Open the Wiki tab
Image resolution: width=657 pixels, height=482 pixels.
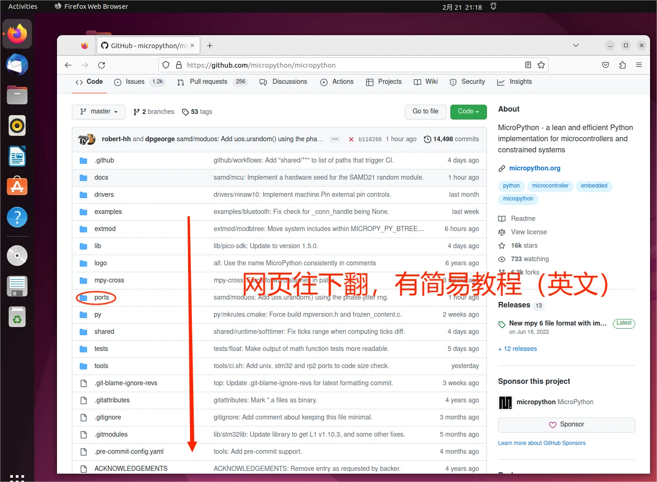pyautogui.click(x=425, y=82)
